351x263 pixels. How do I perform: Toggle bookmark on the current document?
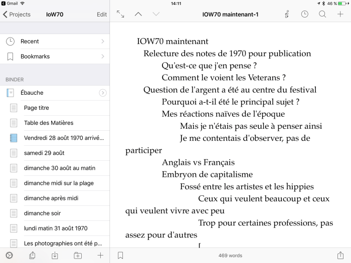coord(120,255)
